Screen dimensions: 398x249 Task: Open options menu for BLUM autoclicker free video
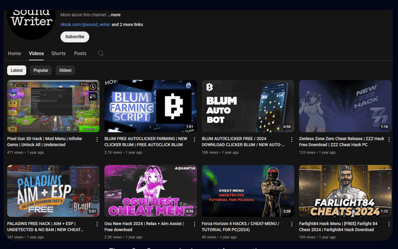coord(292,140)
